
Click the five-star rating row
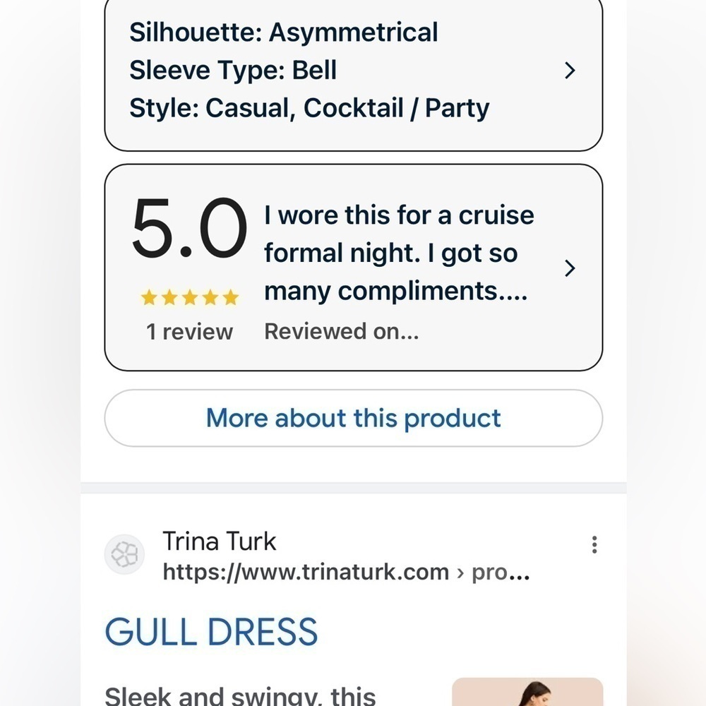tap(189, 297)
